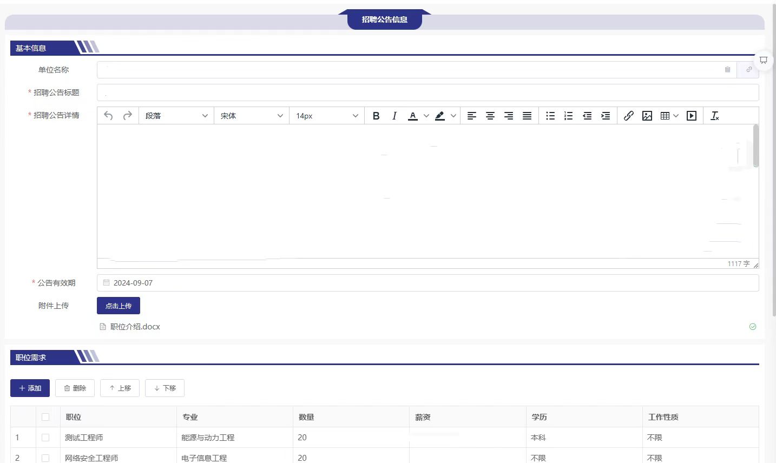Insert media video into the editor
Screen dimensions: 776x463
pyautogui.click(x=691, y=116)
